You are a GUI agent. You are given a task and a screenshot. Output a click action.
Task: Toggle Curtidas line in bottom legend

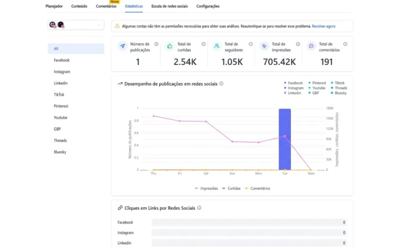[x=231, y=188]
